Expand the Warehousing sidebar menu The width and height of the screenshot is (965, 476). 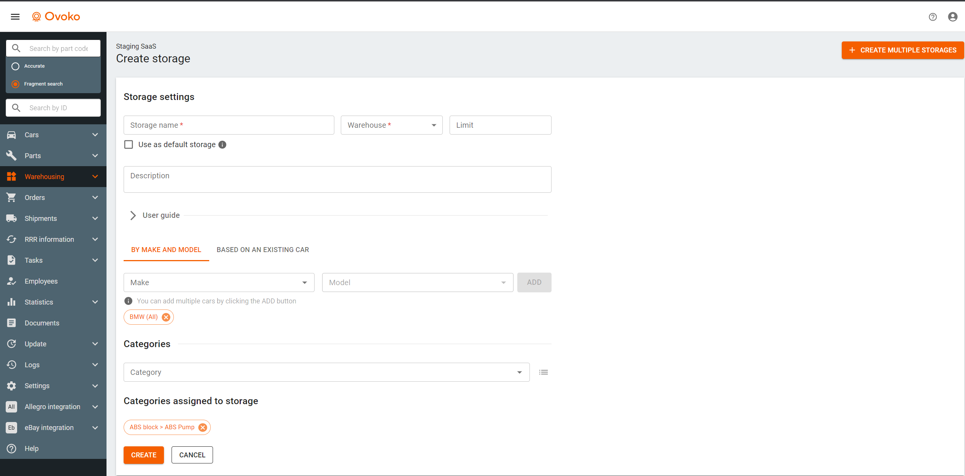[x=53, y=177]
